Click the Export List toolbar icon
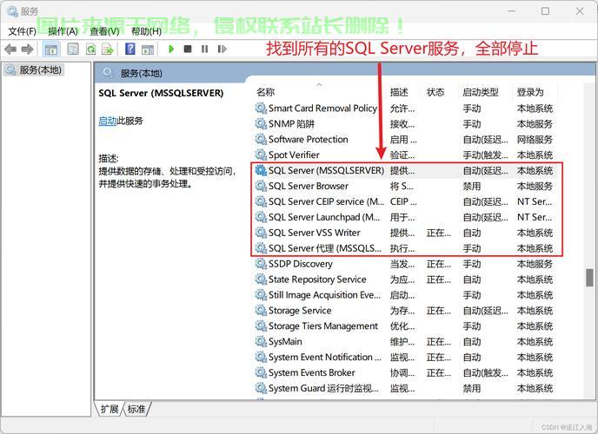 tap(108, 49)
